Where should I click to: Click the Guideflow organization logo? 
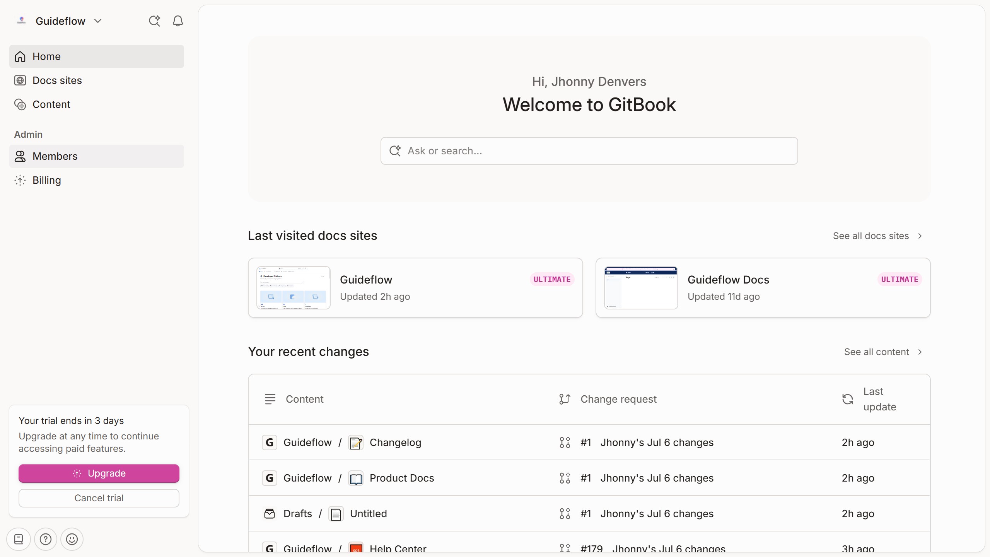(22, 21)
